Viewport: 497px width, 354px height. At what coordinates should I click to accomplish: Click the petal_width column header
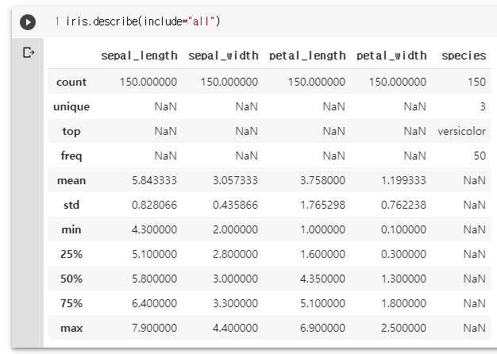pos(391,56)
